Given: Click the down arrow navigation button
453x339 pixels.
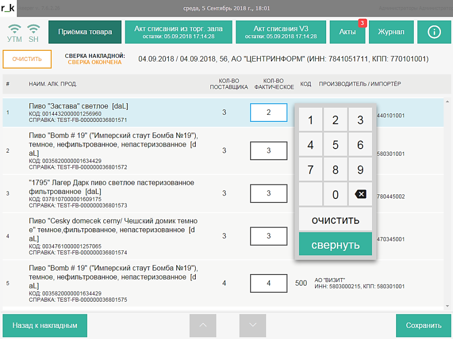Looking at the screenshot, I should coord(253,325).
